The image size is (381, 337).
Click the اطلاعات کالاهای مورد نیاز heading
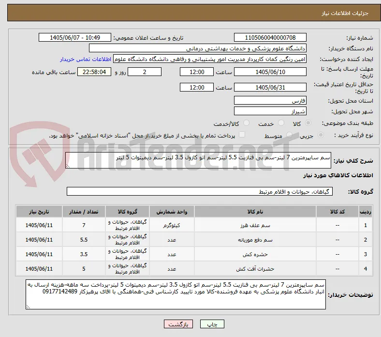click(x=338, y=175)
